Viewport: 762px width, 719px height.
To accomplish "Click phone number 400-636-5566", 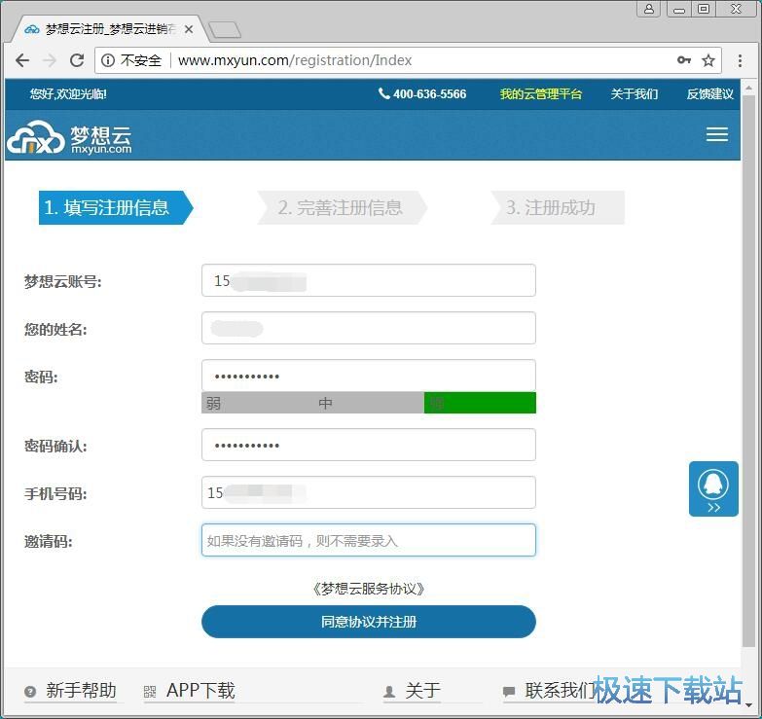I will click(x=422, y=93).
